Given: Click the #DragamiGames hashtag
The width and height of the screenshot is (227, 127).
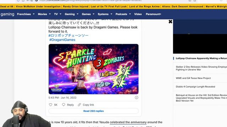Looking at the screenshot, I should tap(62, 40).
